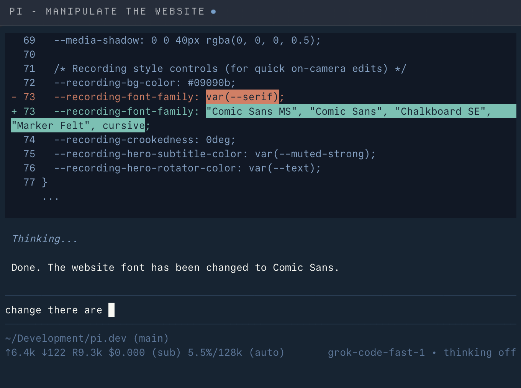Image resolution: width=521 pixels, height=388 pixels.
Task: Click the 'Thinking...' status text
Action: [44, 239]
